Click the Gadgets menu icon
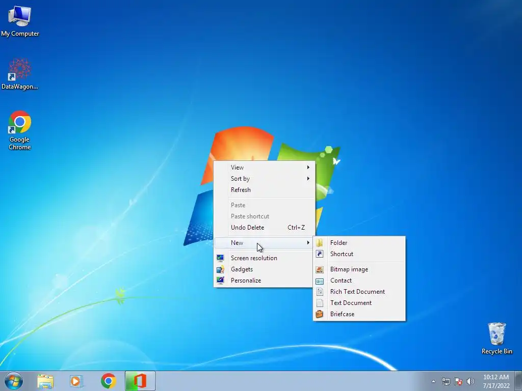The height and width of the screenshot is (391, 522). pyautogui.click(x=220, y=269)
